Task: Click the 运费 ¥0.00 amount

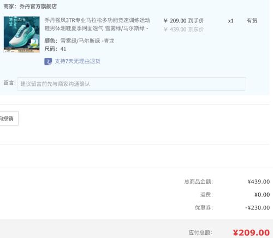Action: 262,195
